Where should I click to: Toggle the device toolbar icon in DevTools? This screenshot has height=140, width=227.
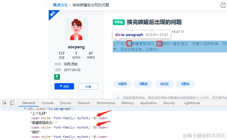[12, 103]
